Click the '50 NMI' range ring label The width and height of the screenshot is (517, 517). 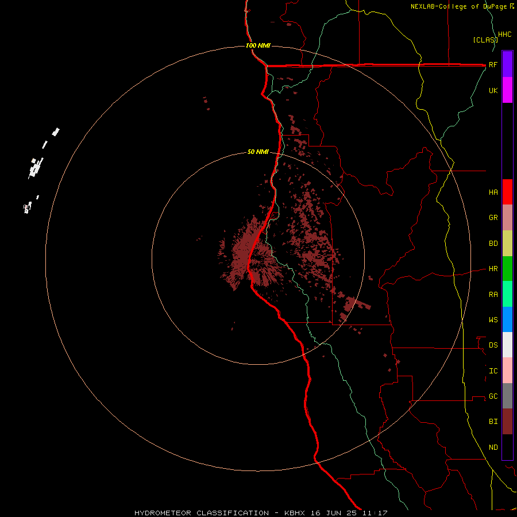pyautogui.click(x=258, y=152)
